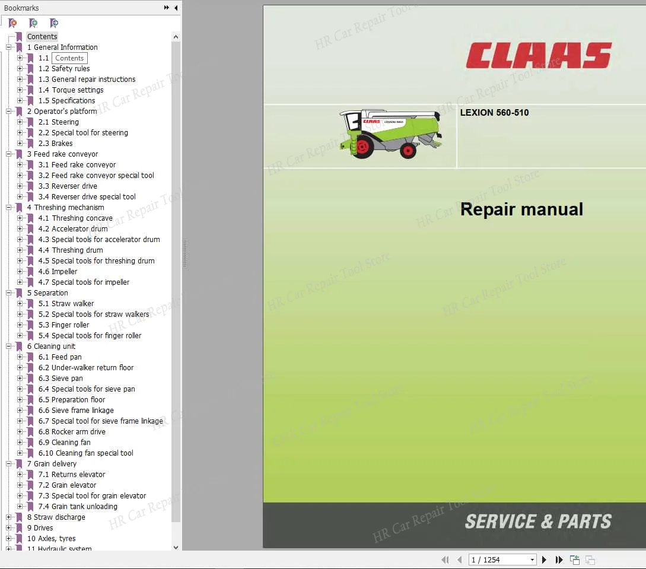This screenshot has width=646, height=569.
Task: Open bookmark 6.2 Under-walker return floor
Action: [85, 367]
